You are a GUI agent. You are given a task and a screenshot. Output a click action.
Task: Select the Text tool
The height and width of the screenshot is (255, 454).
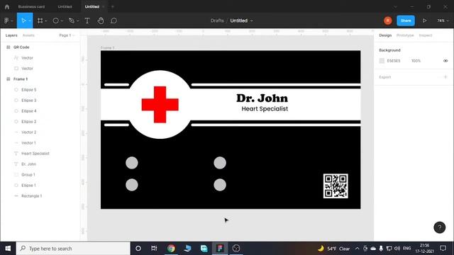click(x=87, y=21)
